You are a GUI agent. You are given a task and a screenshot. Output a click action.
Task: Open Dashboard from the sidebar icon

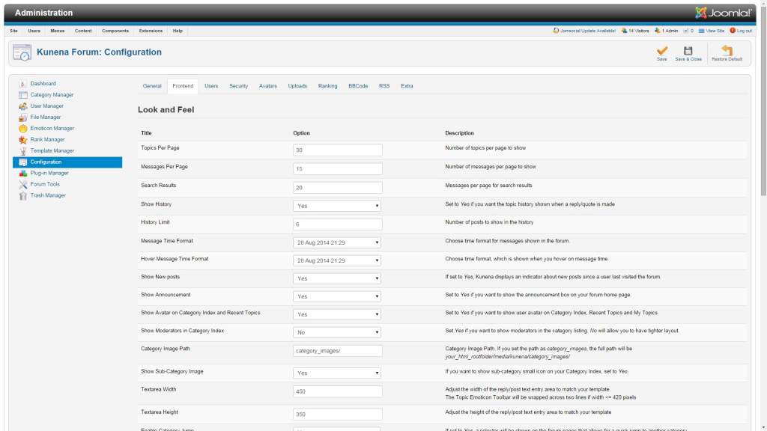(x=22, y=84)
